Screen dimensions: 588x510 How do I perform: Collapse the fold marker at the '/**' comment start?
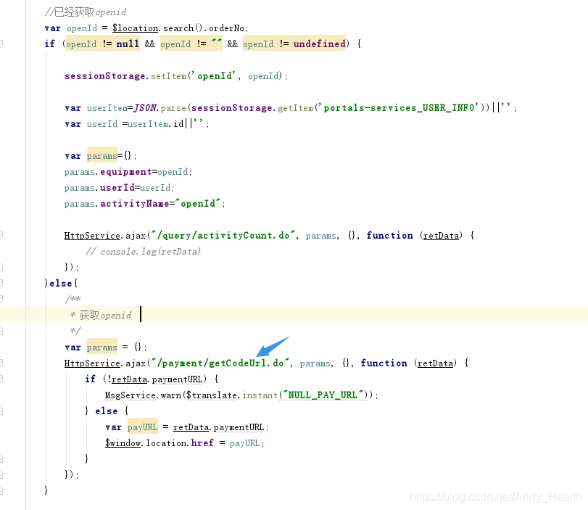[1, 299]
